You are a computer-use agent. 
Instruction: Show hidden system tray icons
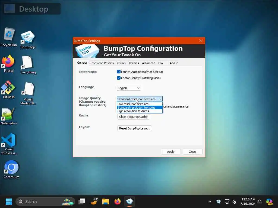tap(210, 201)
